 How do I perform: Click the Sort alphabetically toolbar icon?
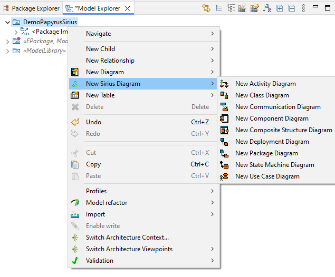(267, 8)
